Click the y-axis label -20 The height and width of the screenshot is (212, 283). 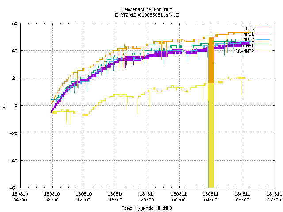[x=14, y=133]
